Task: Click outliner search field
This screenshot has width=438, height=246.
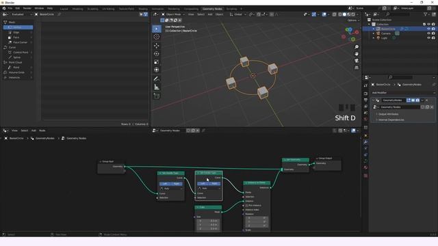Action: tap(397, 14)
